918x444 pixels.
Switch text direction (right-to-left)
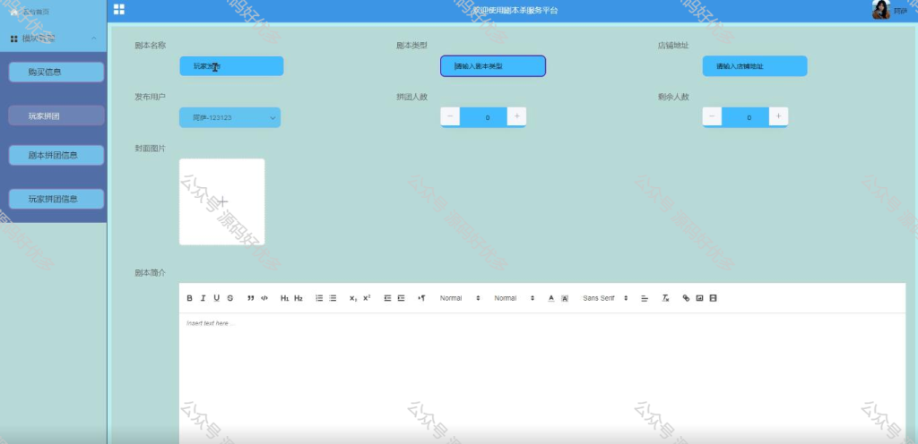click(421, 298)
